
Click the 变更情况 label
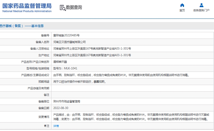44,117
